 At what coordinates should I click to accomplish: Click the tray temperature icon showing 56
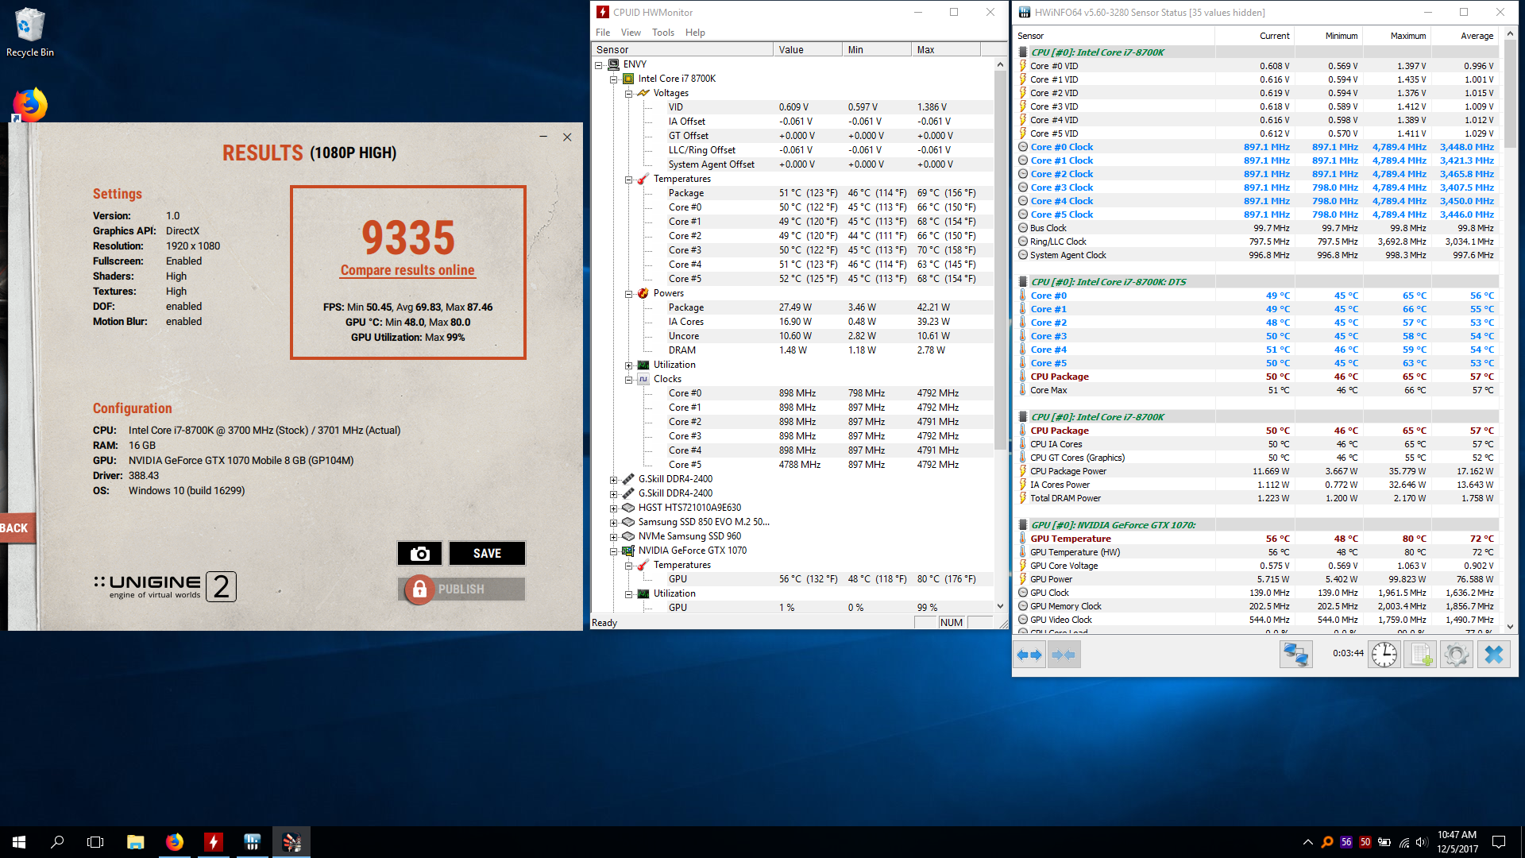click(x=1346, y=842)
